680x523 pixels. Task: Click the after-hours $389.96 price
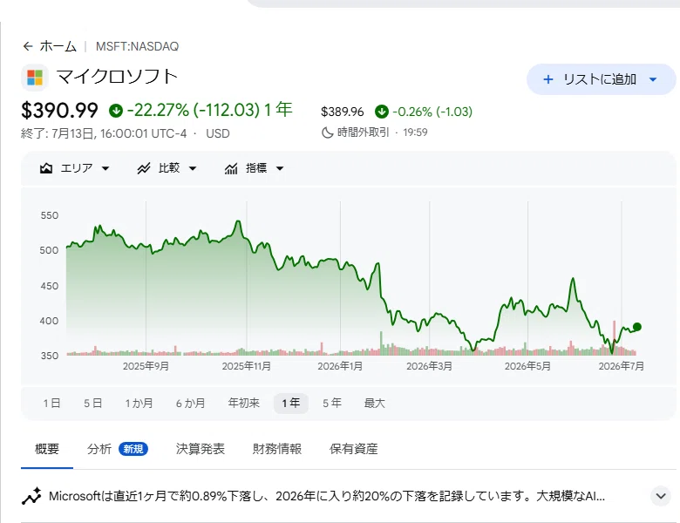click(x=342, y=112)
